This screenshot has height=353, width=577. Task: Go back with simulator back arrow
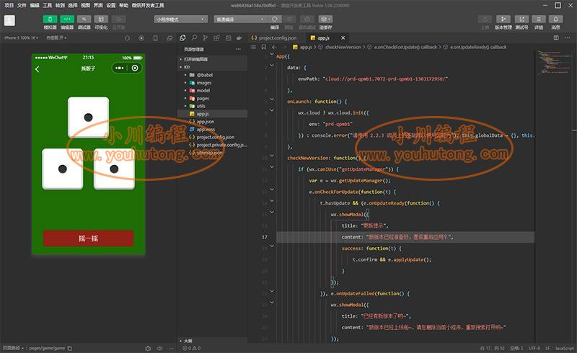coord(38,69)
